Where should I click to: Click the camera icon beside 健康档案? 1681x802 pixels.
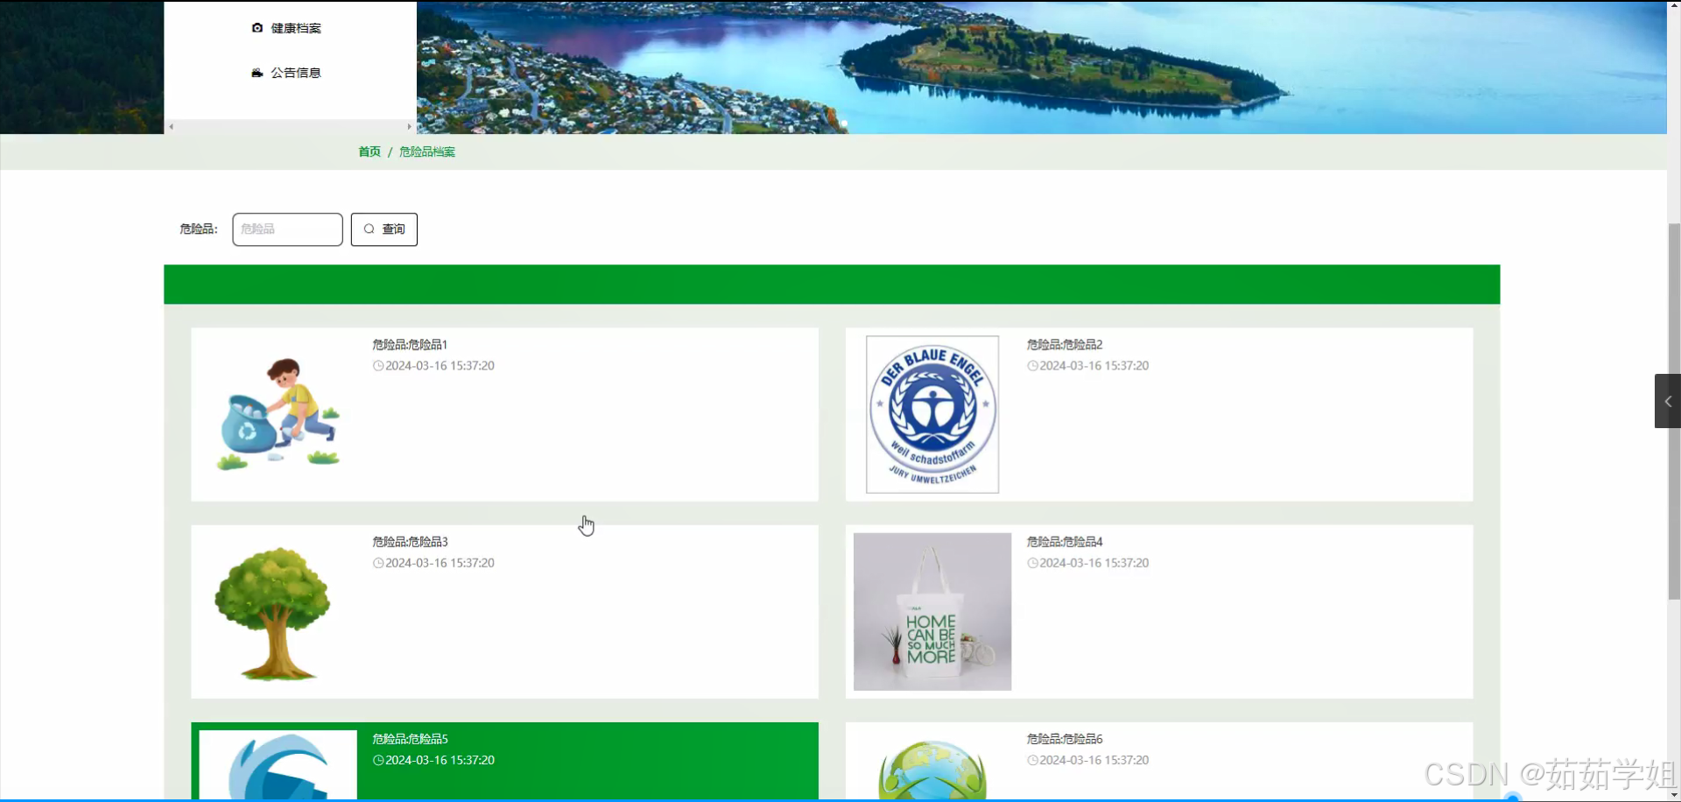257,28
